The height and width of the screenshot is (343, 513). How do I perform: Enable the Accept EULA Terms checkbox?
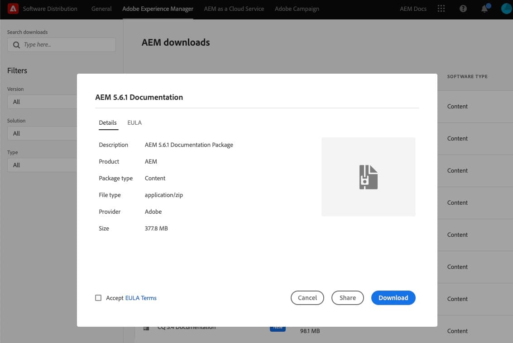[x=98, y=298]
